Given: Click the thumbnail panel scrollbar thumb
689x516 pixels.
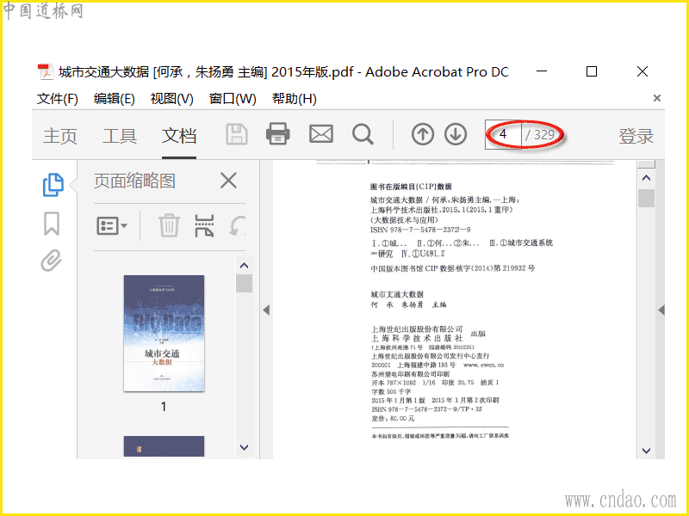Looking at the screenshot, I should [x=244, y=283].
